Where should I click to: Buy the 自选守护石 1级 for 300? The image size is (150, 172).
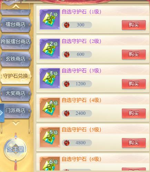coord(134,25)
